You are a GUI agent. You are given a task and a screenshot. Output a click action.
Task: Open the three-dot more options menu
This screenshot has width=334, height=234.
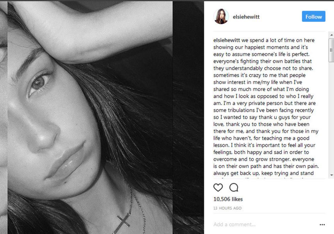tap(322, 224)
